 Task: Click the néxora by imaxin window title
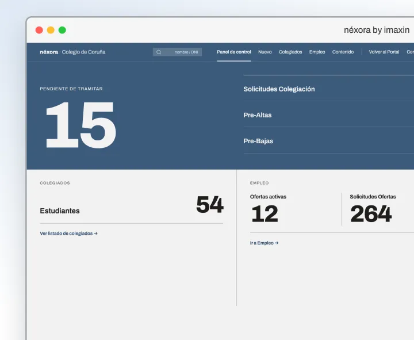[377, 30]
